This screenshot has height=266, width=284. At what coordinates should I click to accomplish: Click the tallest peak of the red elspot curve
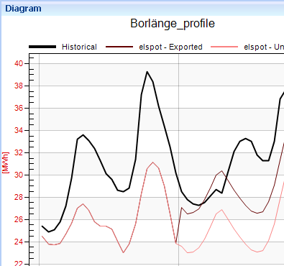[153, 162]
